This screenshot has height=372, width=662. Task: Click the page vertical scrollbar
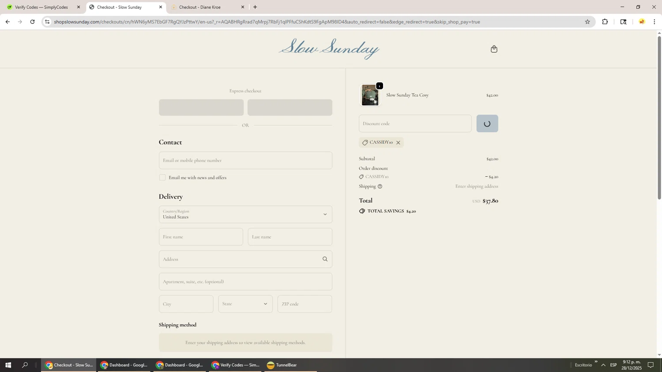point(659,118)
